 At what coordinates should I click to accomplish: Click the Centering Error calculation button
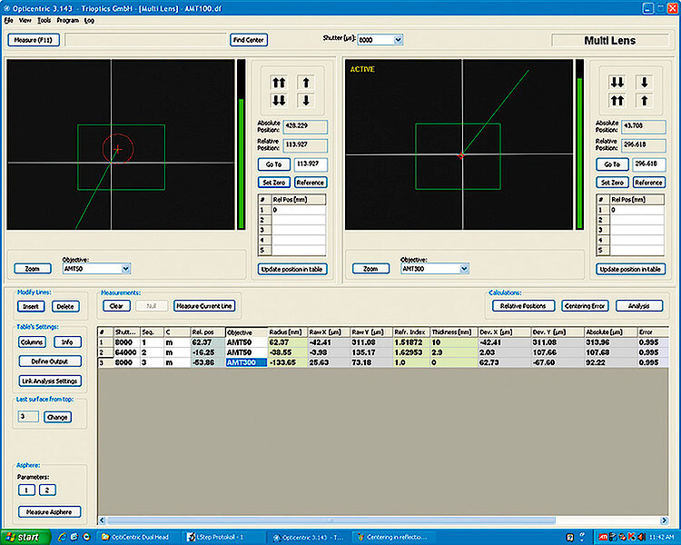584,306
